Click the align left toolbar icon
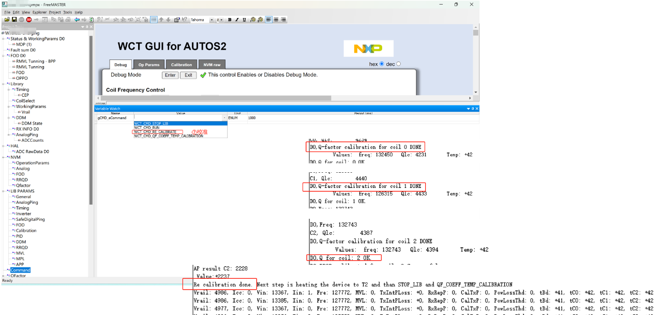The height and width of the screenshot is (315, 662). click(x=268, y=20)
